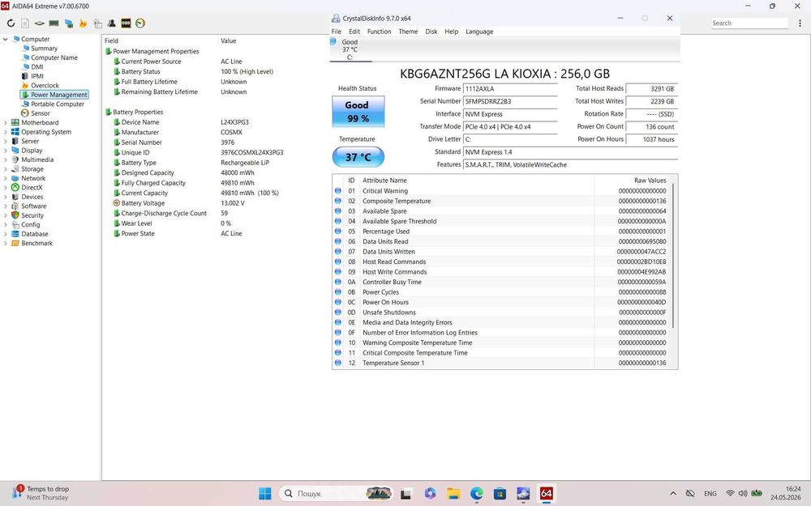Collapse the Computer tree node
The width and height of the screenshot is (811, 506).
click(6, 39)
